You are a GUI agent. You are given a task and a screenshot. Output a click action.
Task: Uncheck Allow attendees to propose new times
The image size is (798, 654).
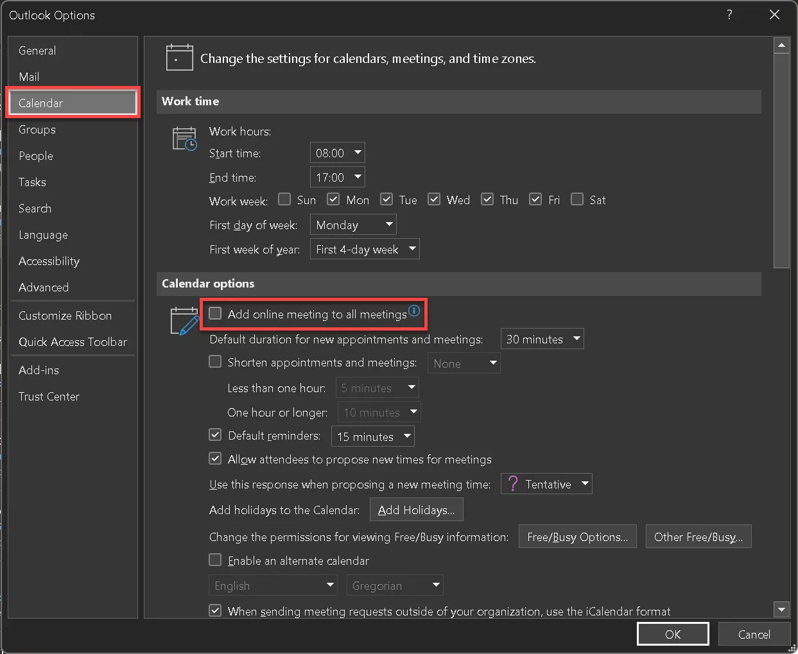pos(215,459)
